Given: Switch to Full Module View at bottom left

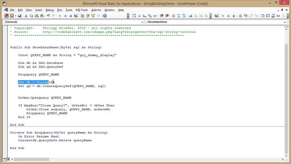Looking at the screenshot, I should coord(8,159).
